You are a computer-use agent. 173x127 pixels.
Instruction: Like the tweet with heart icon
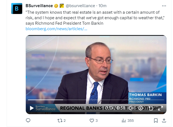coord(92,120)
